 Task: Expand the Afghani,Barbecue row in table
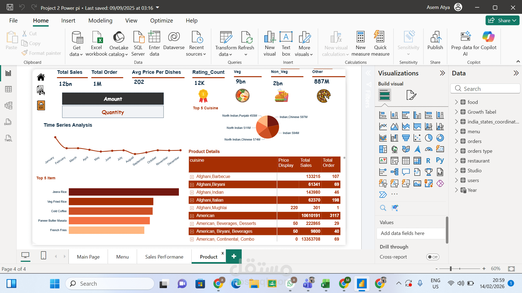point(192,177)
